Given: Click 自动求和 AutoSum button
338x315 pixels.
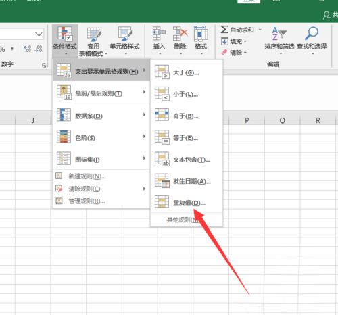Looking at the screenshot, I should coord(241,30).
